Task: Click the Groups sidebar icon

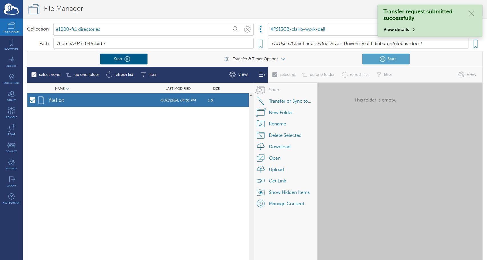Action: [11, 96]
